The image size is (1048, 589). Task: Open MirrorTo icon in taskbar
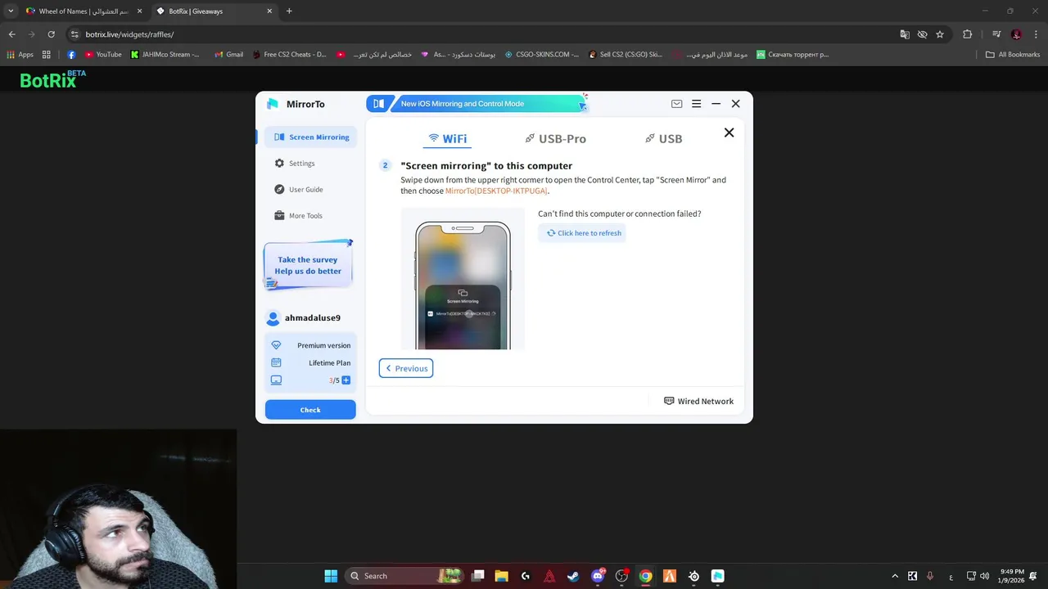click(718, 576)
